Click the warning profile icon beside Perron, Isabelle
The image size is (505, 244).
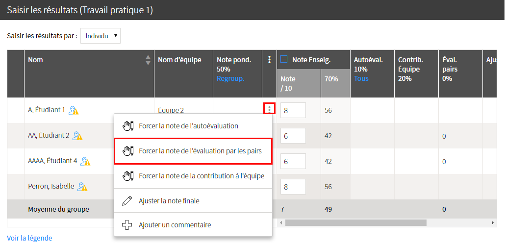tap(82, 186)
